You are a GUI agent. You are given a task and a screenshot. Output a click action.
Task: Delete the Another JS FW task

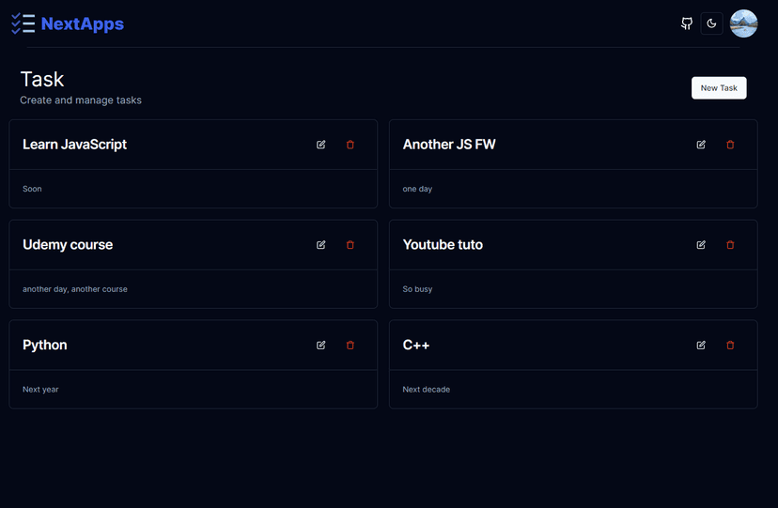click(730, 145)
